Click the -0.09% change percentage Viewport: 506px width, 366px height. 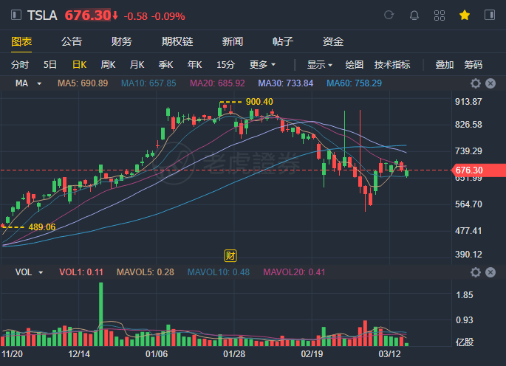pos(168,16)
